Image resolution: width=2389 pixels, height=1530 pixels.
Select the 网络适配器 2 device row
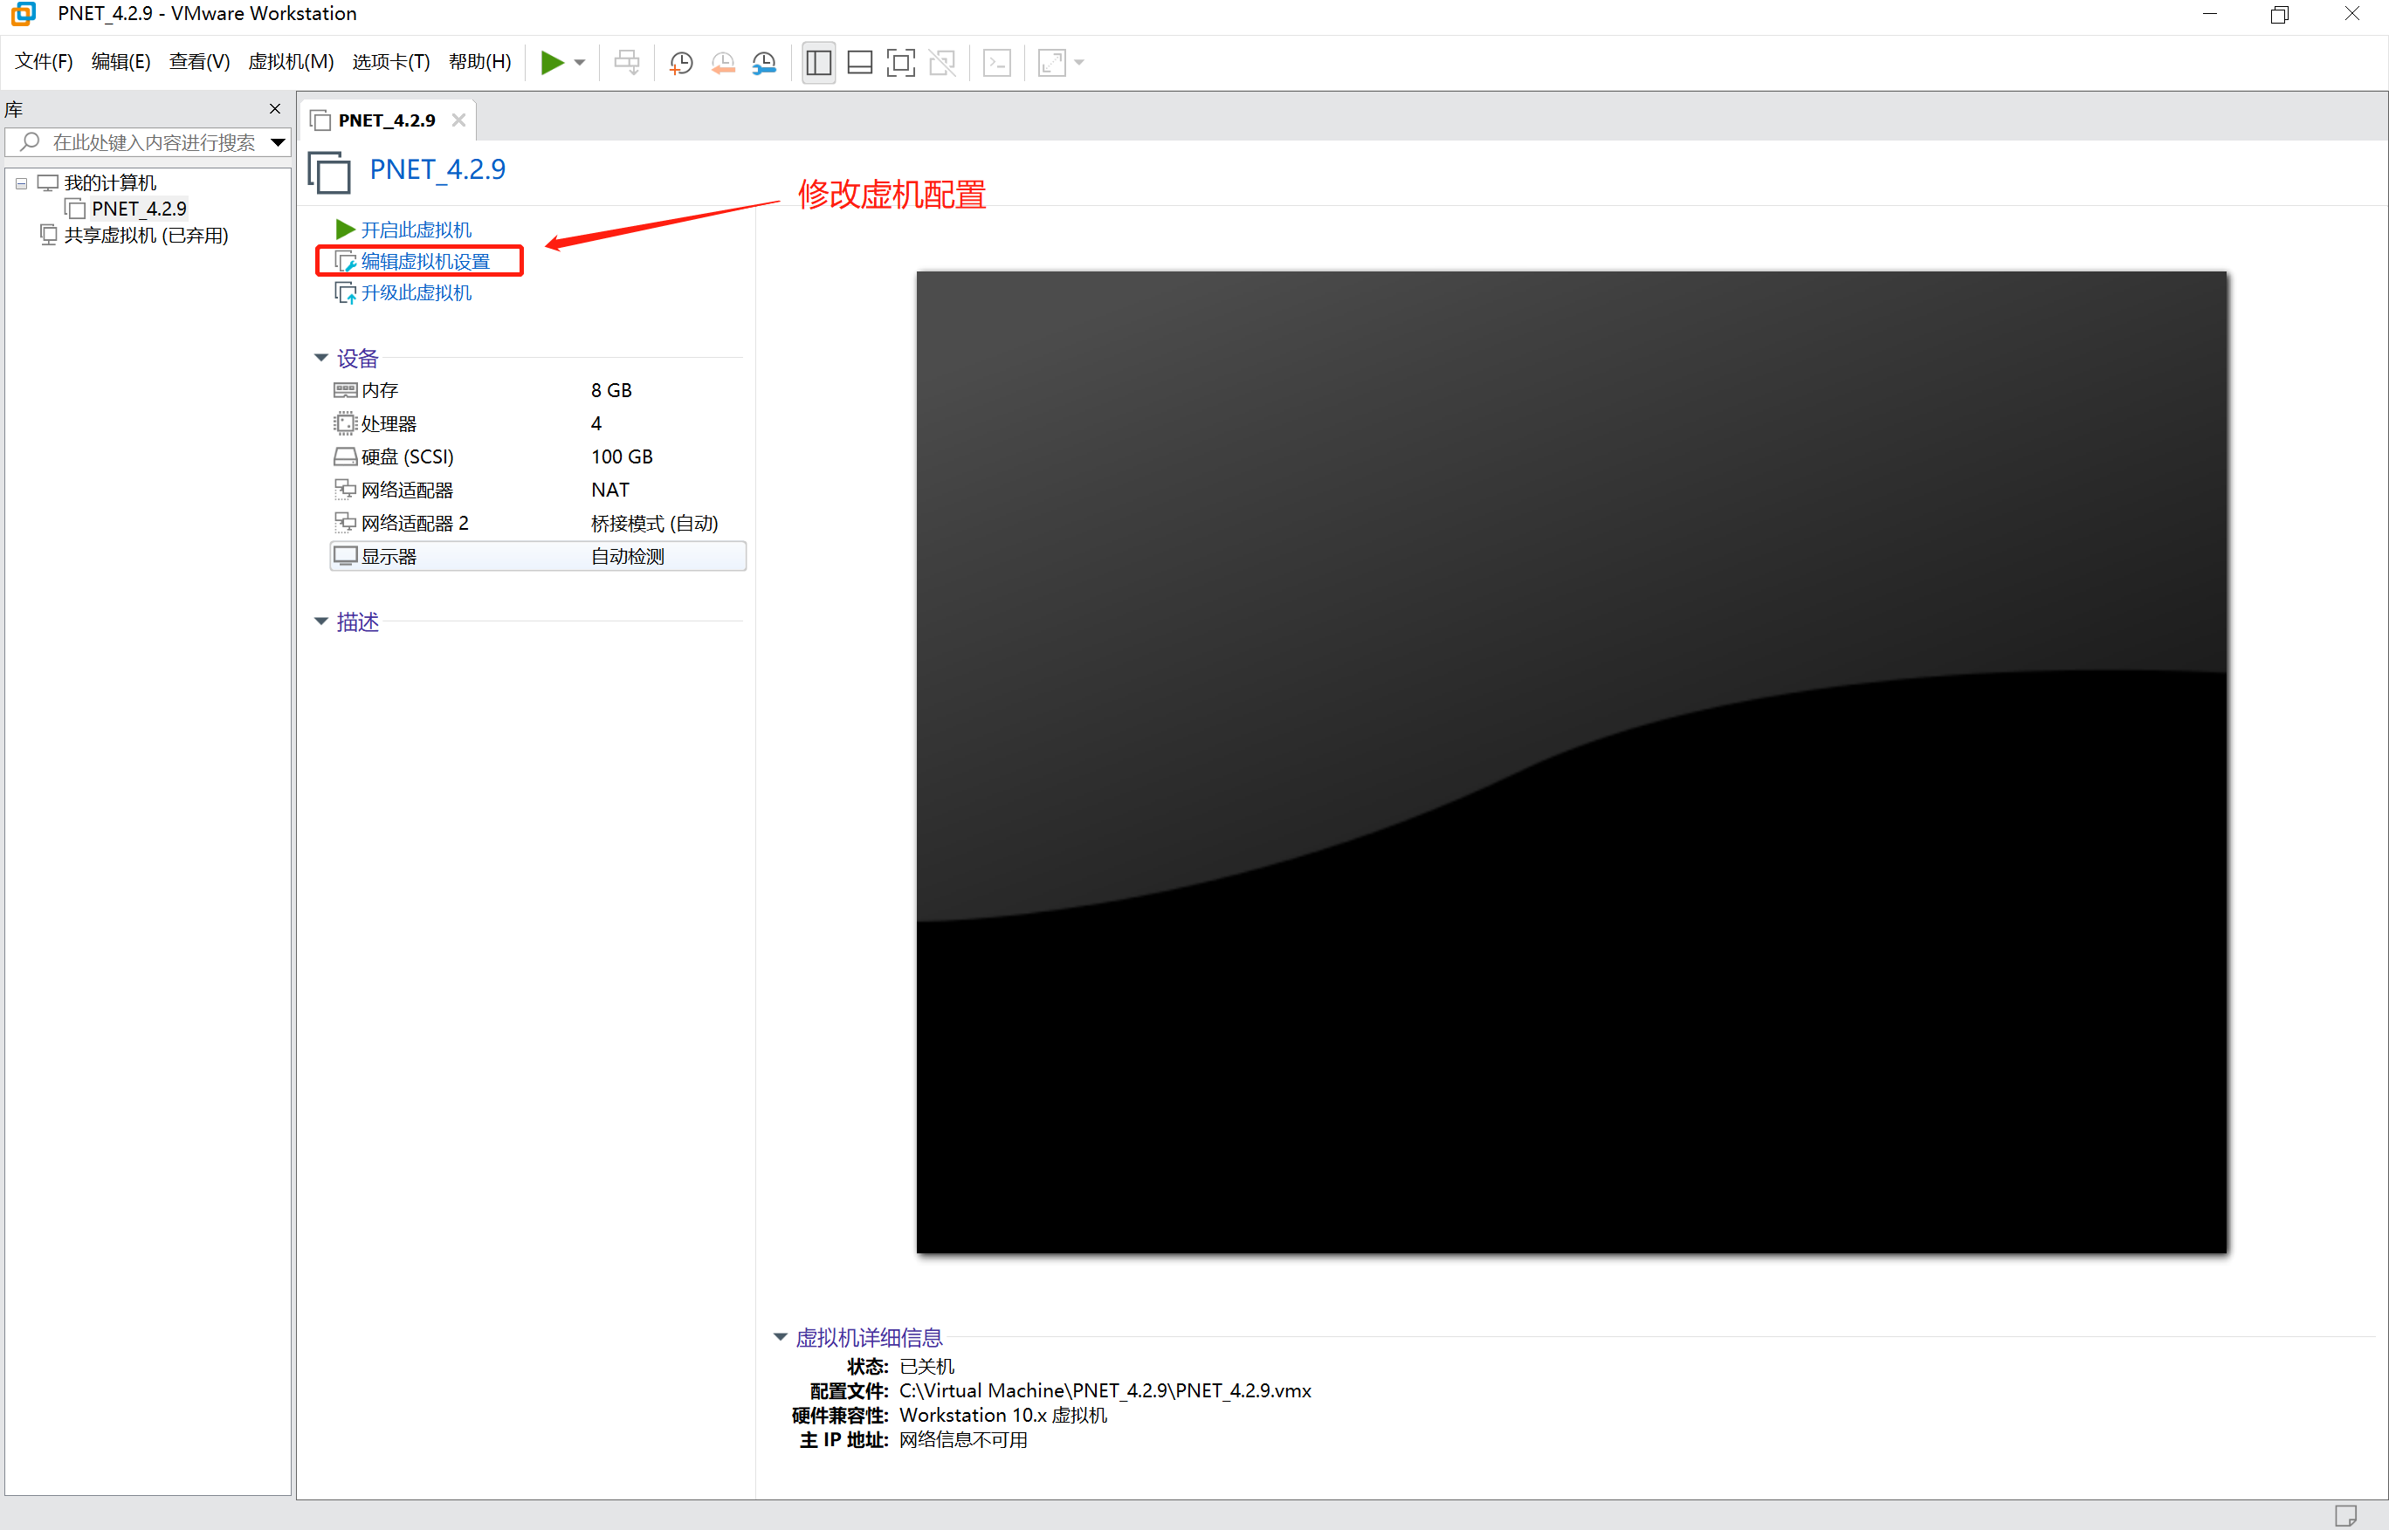click(538, 523)
